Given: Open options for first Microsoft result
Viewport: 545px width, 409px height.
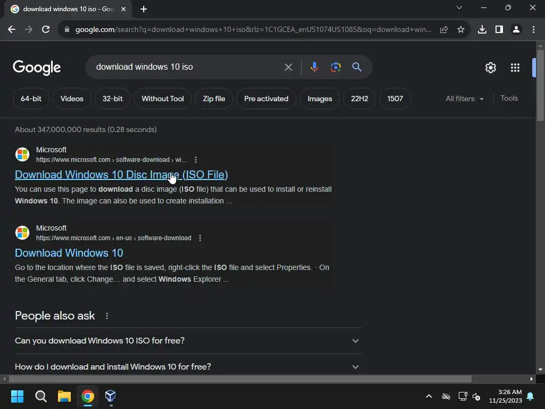Looking at the screenshot, I should point(196,160).
